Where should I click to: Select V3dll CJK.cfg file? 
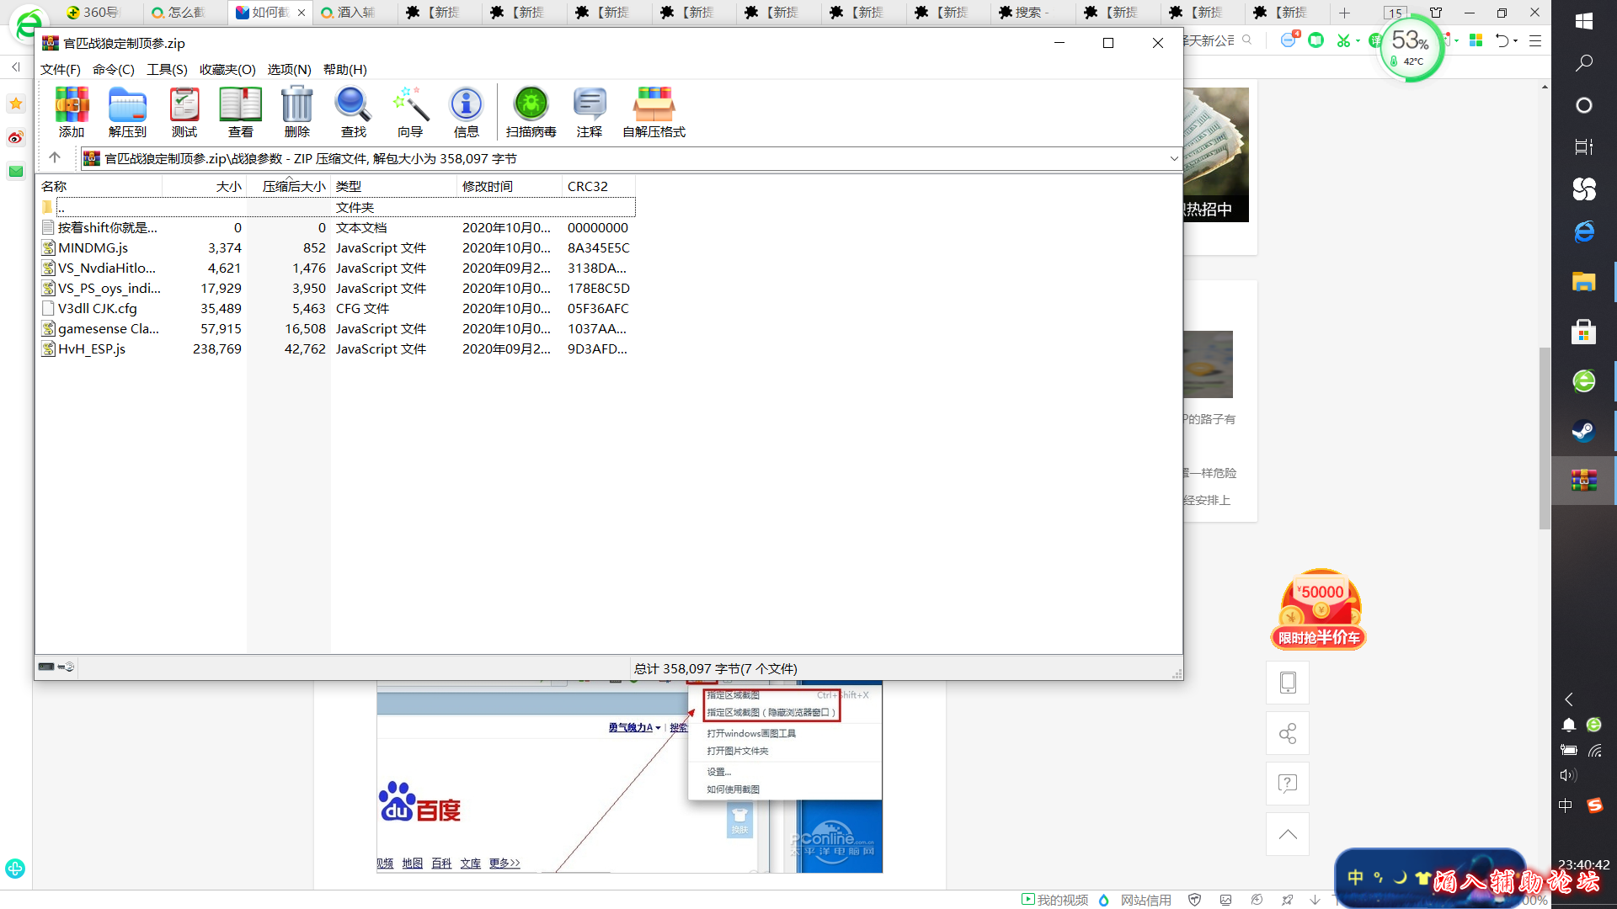[337, 308]
